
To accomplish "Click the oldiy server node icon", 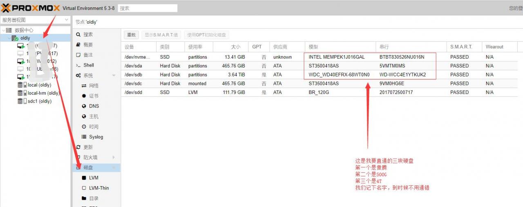I will (15, 38).
